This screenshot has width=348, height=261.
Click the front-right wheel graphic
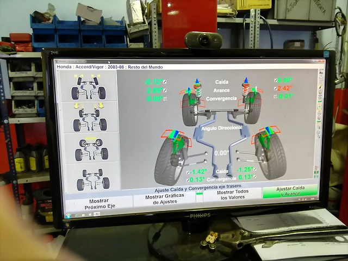[x=253, y=108]
